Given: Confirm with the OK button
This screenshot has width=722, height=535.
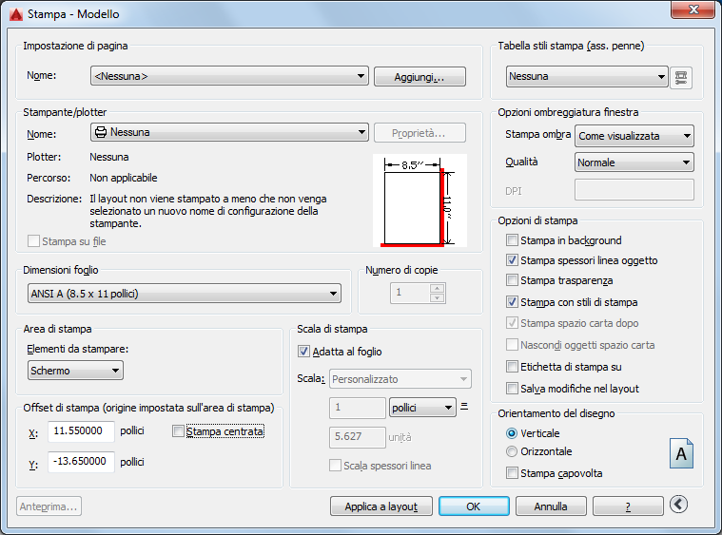Looking at the screenshot, I should point(474,506).
